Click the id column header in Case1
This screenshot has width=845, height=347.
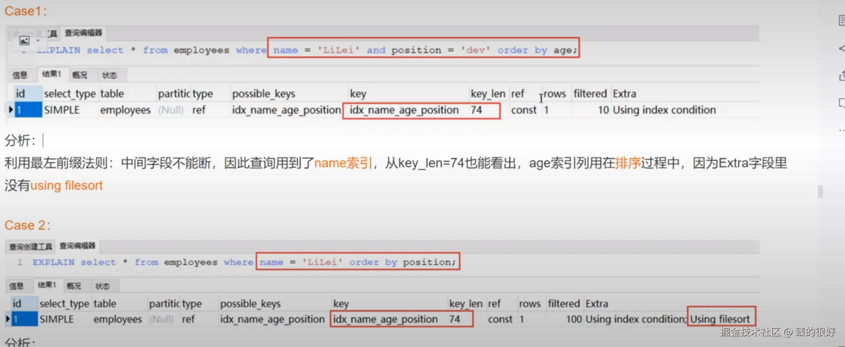(28, 94)
